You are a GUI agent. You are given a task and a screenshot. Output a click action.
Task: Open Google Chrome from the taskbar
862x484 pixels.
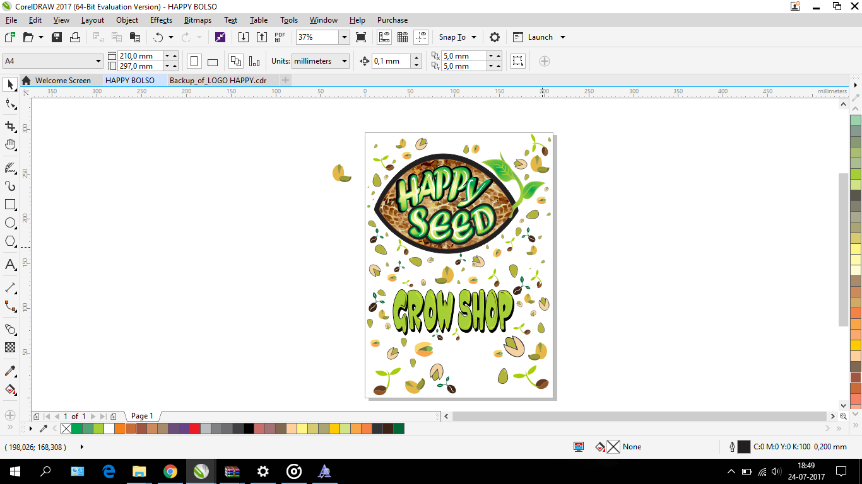click(170, 471)
